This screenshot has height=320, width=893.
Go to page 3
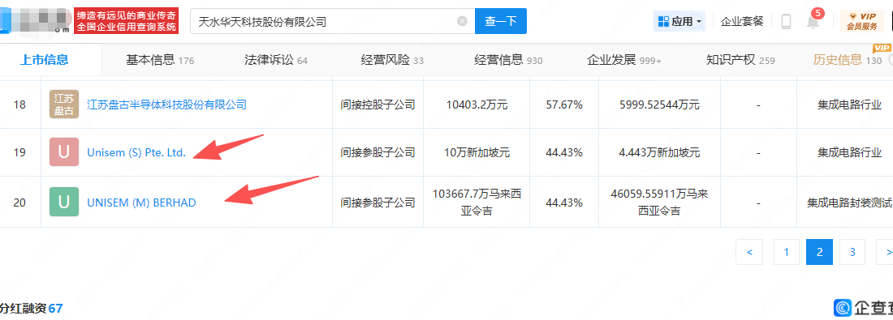click(x=852, y=252)
